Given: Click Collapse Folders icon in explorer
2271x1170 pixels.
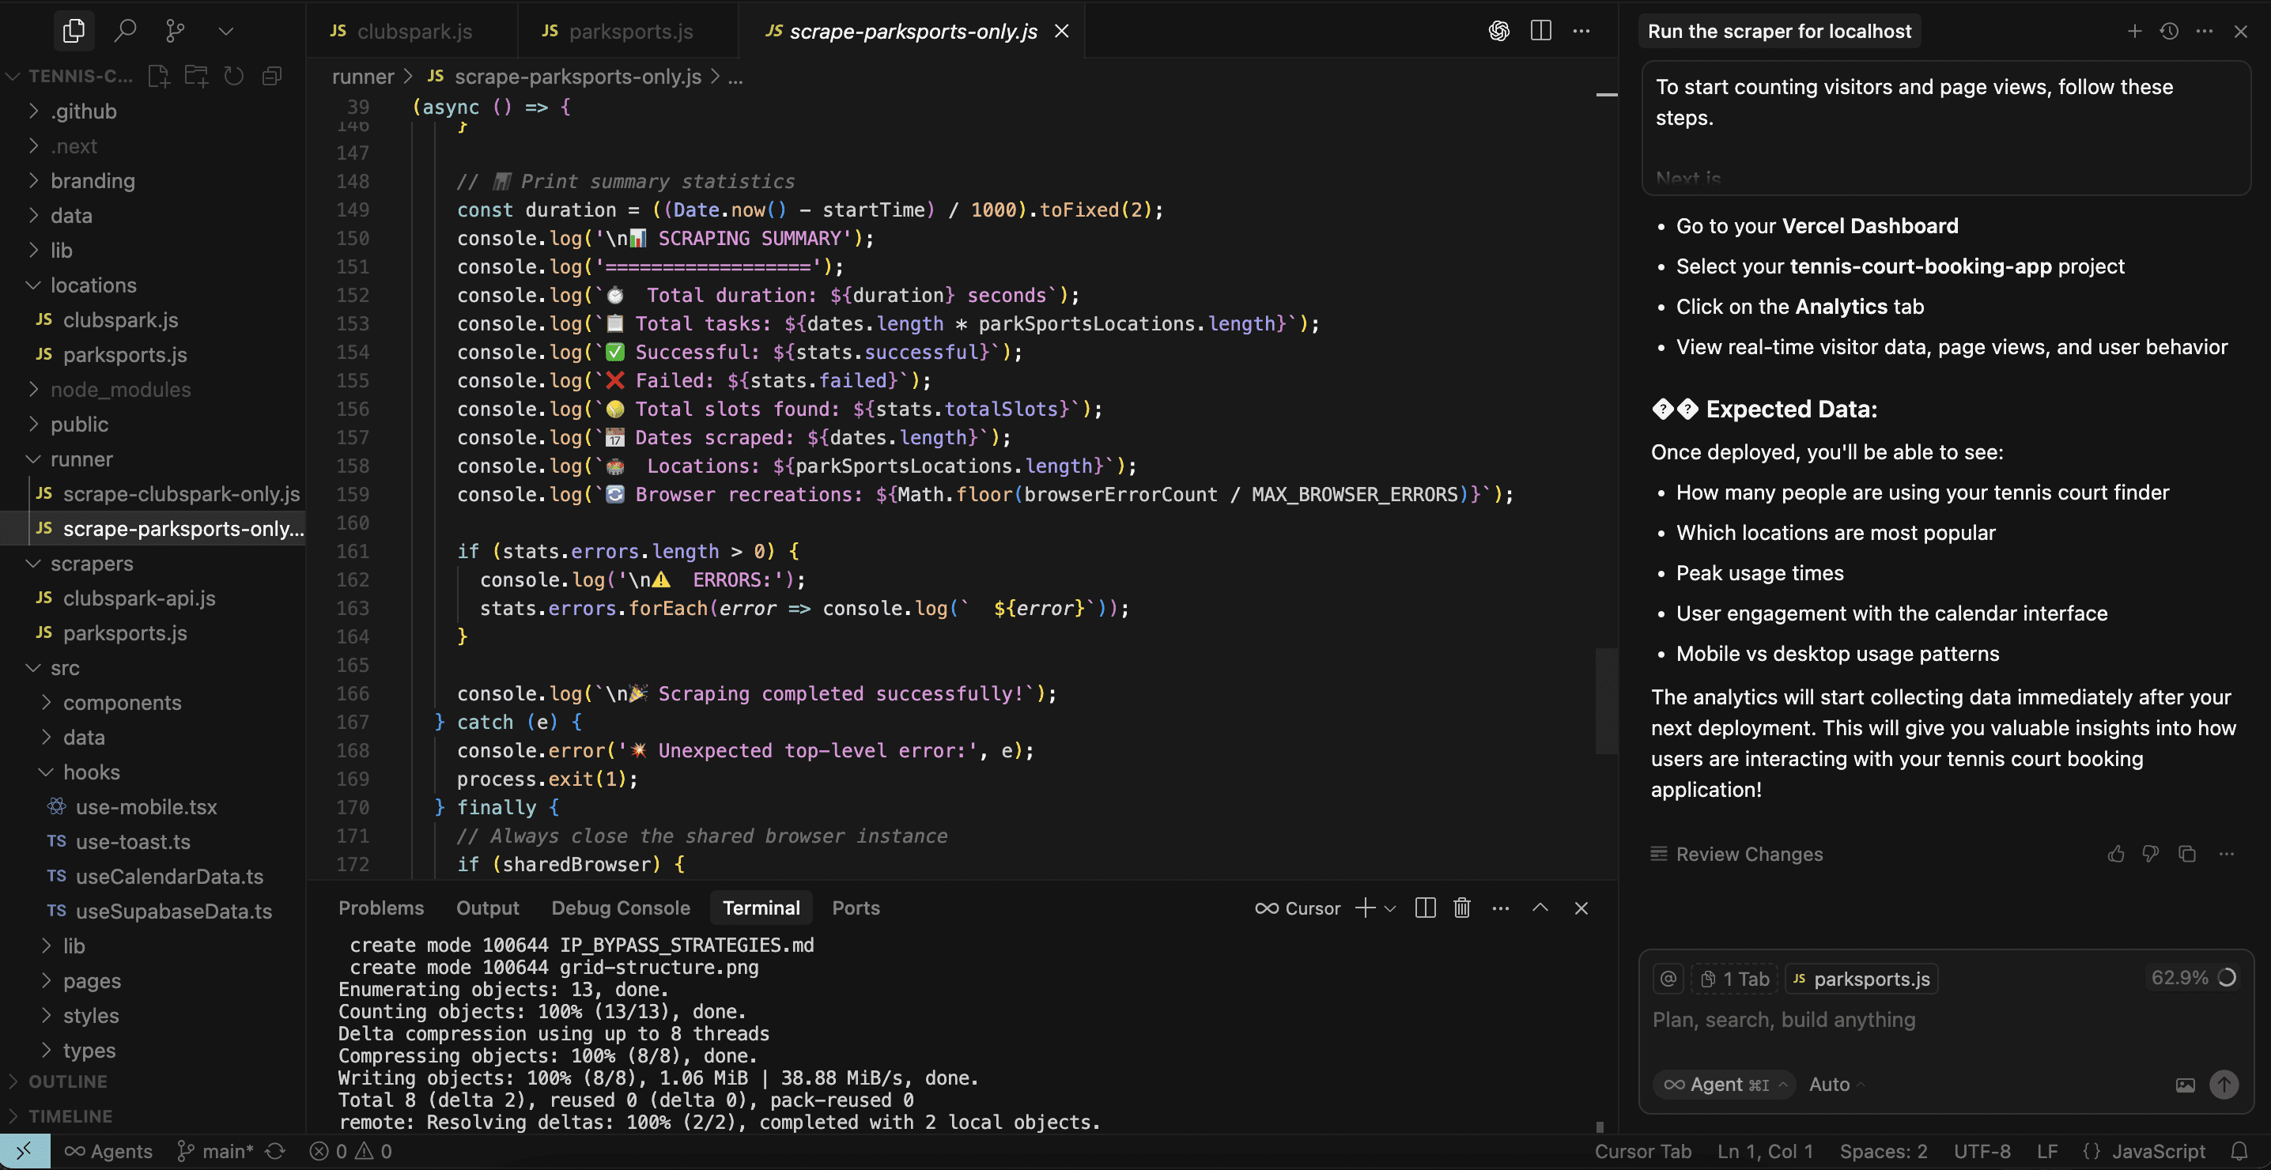Looking at the screenshot, I should coord(271,77).
